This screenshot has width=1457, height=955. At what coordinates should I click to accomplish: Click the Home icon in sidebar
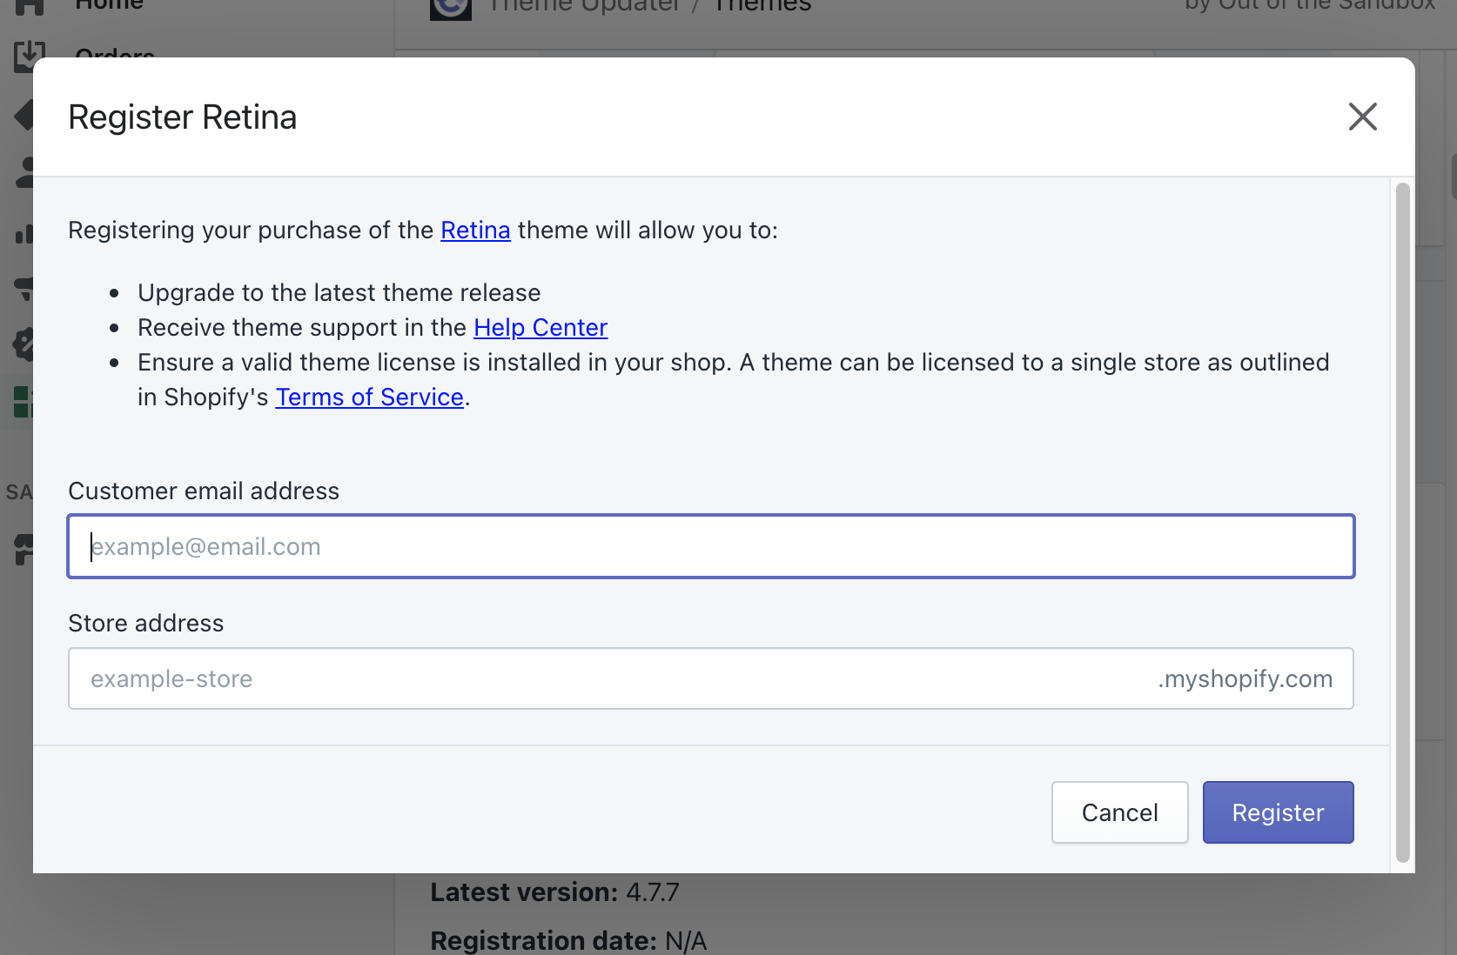tap(26, 7)
